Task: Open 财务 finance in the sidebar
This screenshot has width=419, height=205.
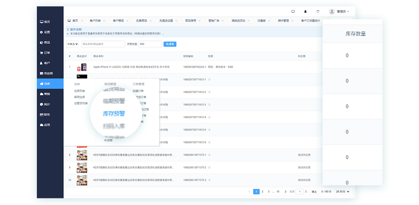Action: [x=45, y=114]
